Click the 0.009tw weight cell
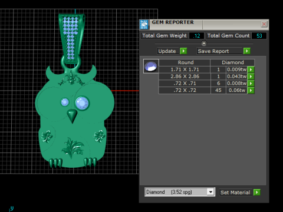The image size is (283, 212). 236,69
